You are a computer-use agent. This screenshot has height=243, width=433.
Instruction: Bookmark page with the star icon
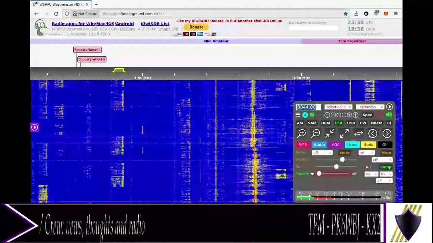click(345, 14)
